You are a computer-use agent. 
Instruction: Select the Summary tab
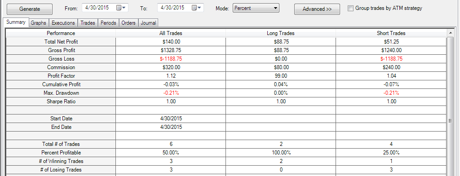click(x=16, y=22)
